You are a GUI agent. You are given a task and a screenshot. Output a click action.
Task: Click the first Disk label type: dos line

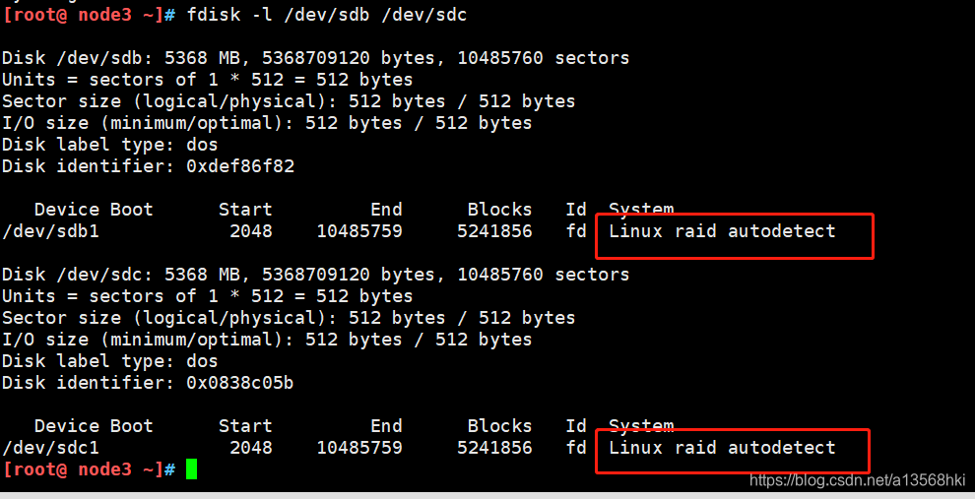click(x=110, y=144)
